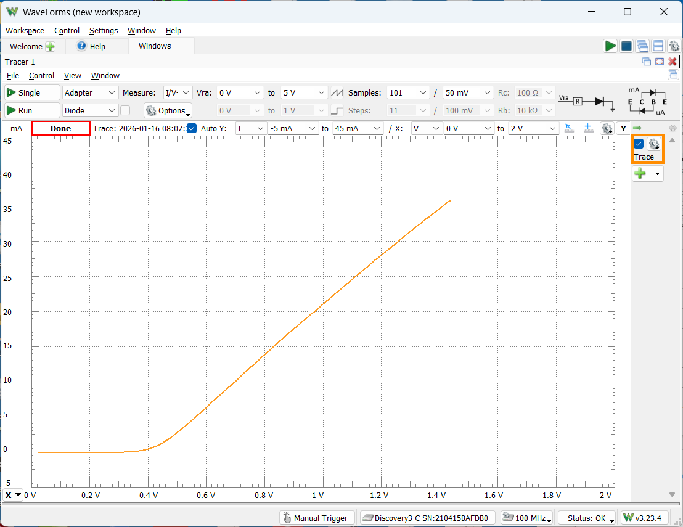Open the Settings menu

pos(103,30)
